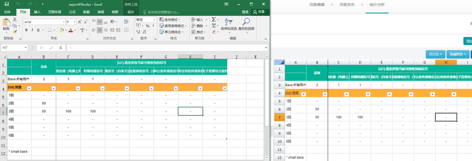Click the wrap text icon
The image size is (472, 161).
pos(127,22)
